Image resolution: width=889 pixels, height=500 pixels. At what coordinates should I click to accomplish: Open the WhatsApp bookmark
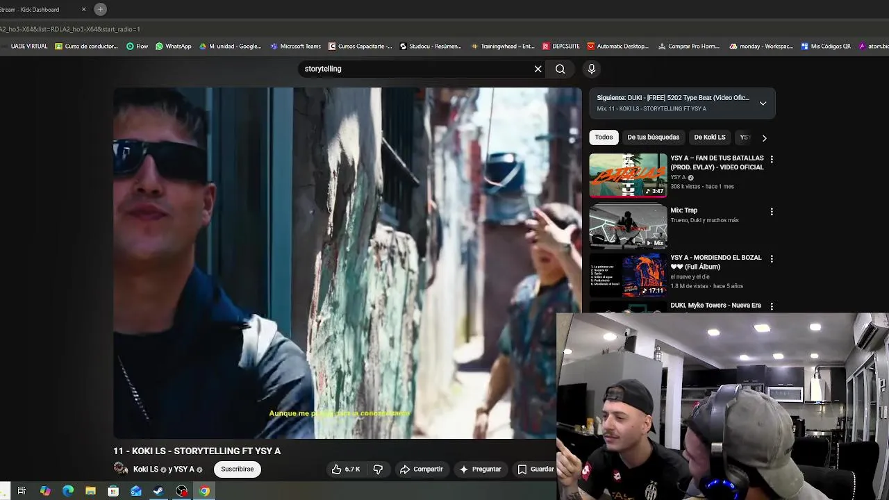pos(174,47)
